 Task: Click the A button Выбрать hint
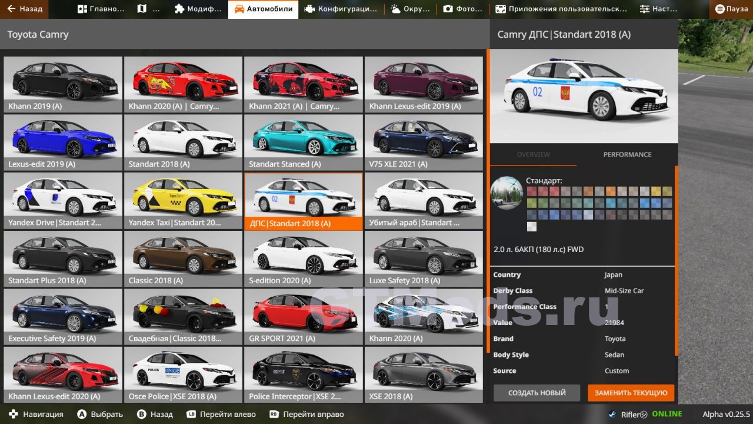pos(100,414)
